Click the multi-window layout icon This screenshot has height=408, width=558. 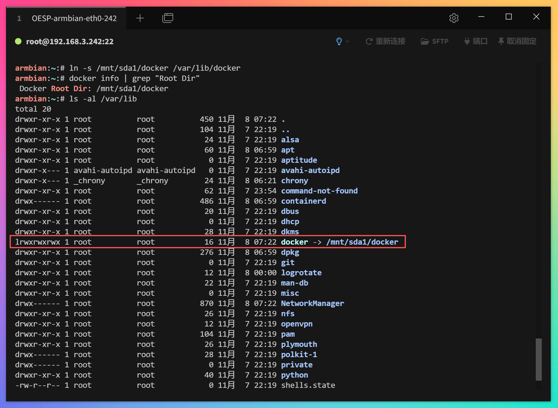167,18
